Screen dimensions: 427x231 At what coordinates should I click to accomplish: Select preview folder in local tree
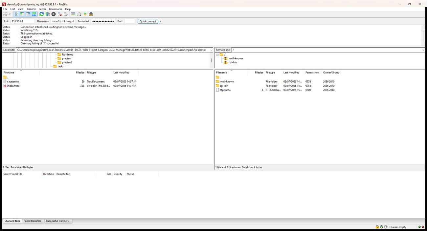(66, 58)
